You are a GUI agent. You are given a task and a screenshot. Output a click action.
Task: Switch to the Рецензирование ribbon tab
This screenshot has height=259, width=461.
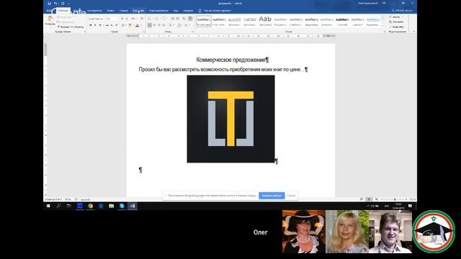click(x=158, y=11)
